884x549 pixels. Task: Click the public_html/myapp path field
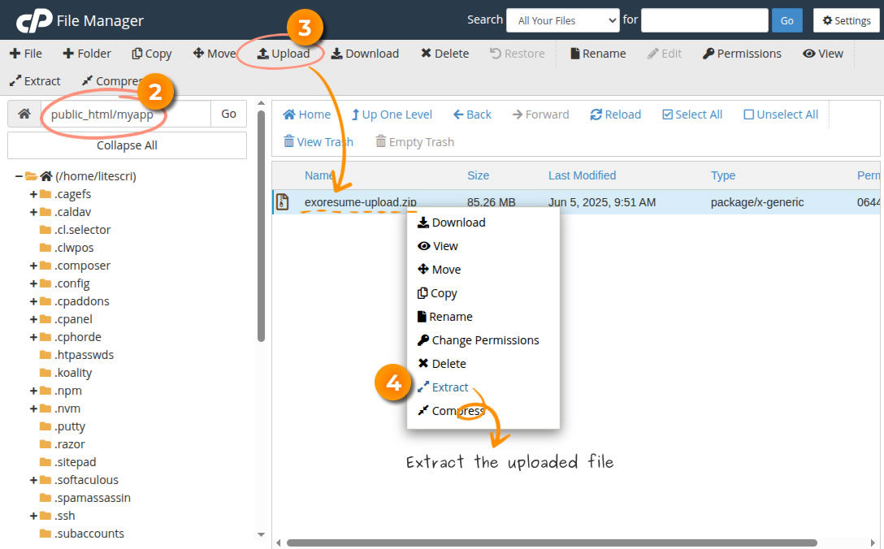tap(126, 115)
